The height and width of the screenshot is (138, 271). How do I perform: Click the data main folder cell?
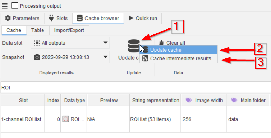(248, 119)
